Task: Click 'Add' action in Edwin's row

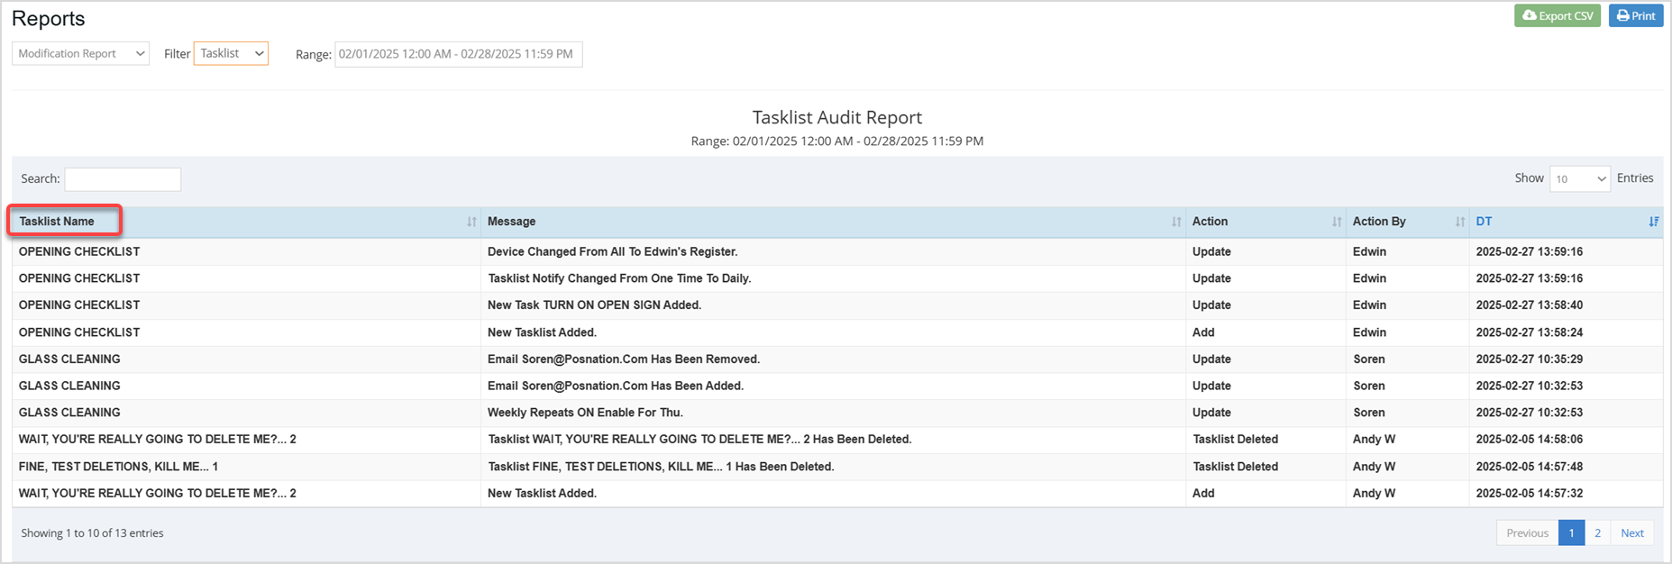Action: [1203, 332]
